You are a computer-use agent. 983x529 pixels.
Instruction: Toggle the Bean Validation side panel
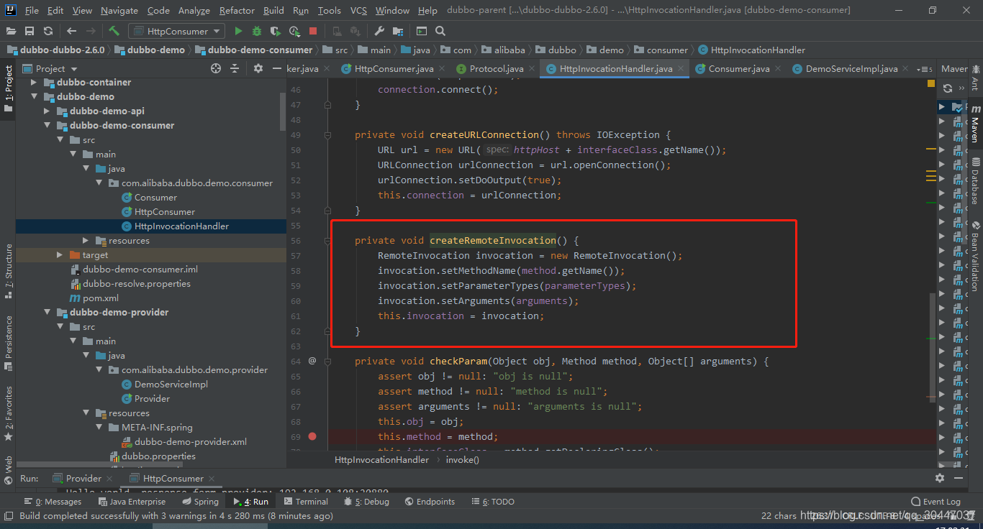click(975, 257)
